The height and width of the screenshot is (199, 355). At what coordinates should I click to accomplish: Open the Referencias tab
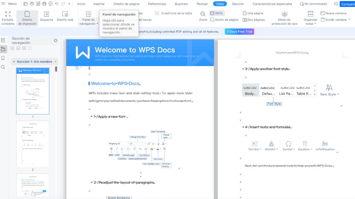(x=157, y=4)
